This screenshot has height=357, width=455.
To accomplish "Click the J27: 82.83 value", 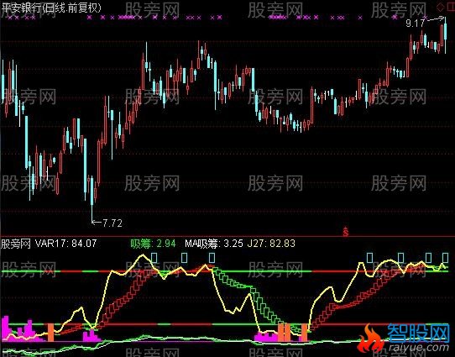I will pos(271,244).
